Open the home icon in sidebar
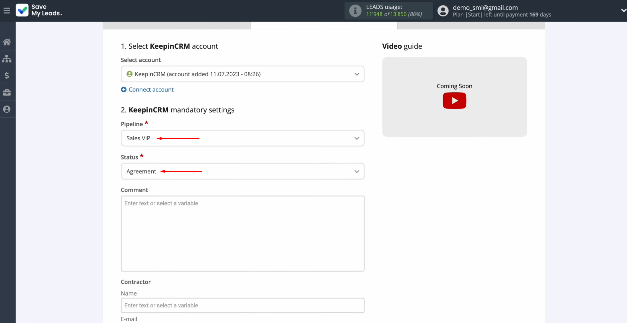The image size is (627, 323). tap(7, 42)
